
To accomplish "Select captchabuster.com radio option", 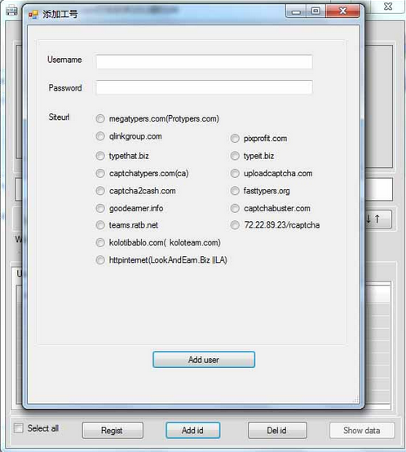I will [235, 208].
